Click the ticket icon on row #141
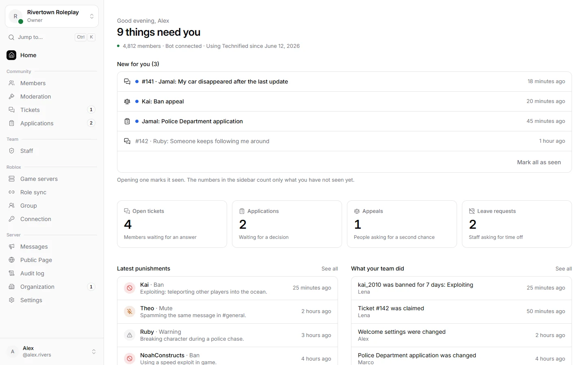This screenshot has height=365, width=585. click(127, 82)
